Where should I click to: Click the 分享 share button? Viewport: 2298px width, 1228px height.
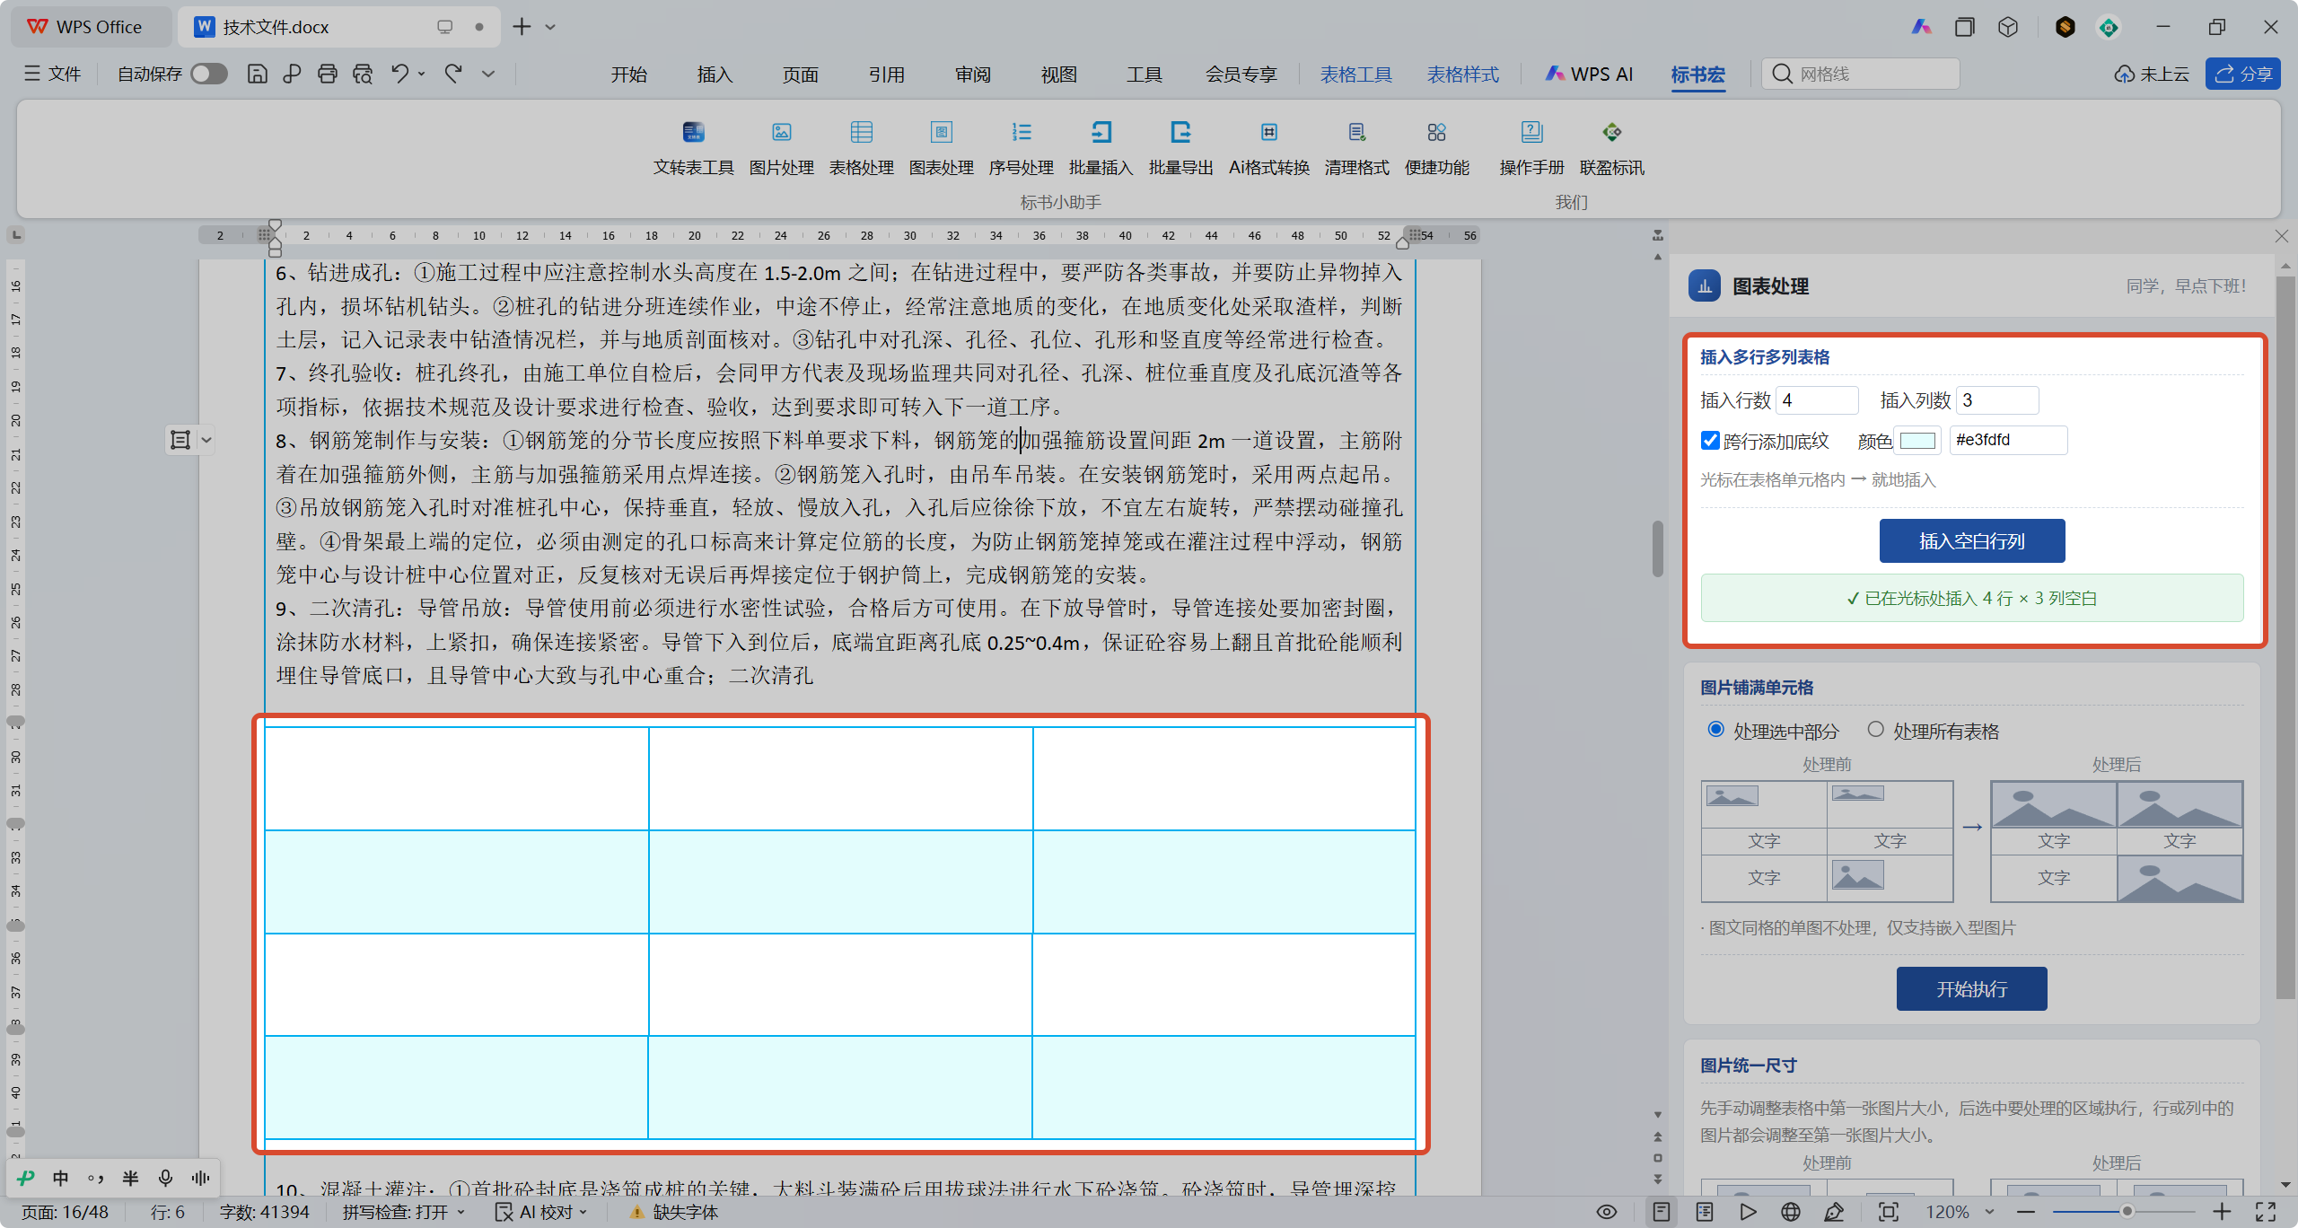pos(2243,74)
